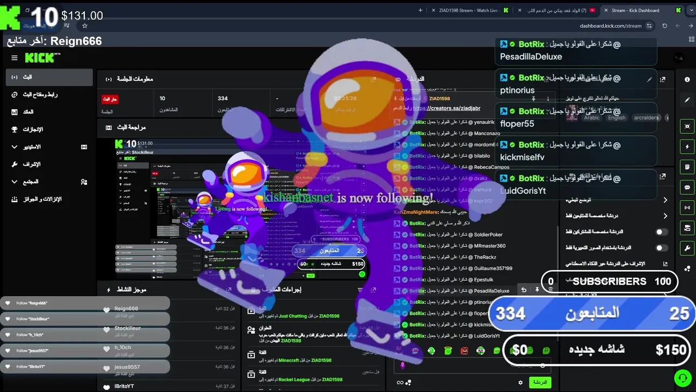
Task: Bookmark page with star icon in address bar
Action: (84, 26)
